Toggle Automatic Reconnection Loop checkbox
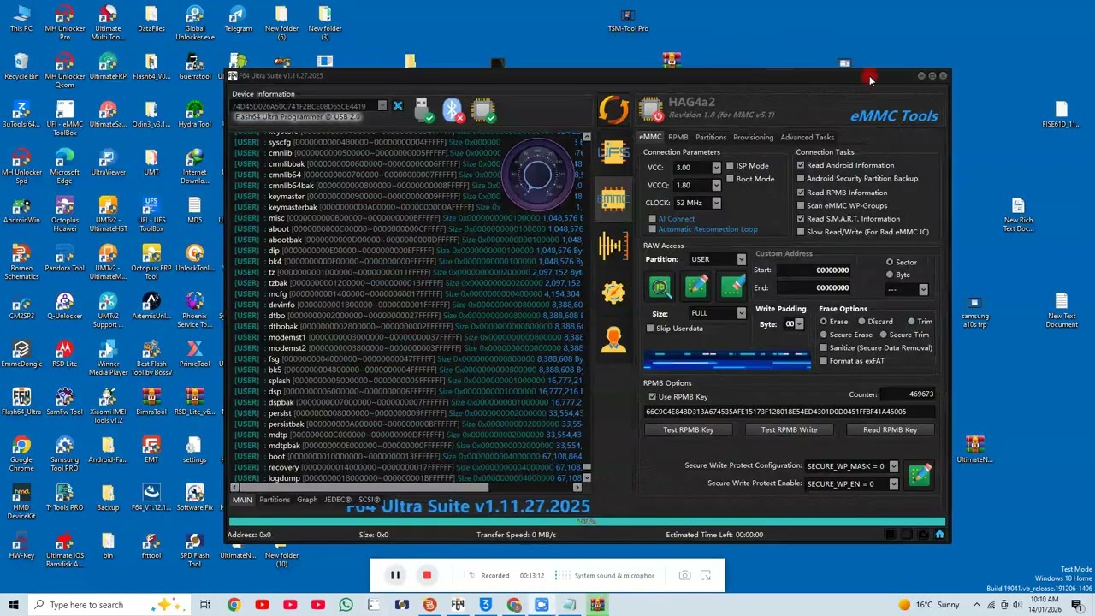The width and height of the screenshot is (1095, 616). pyautogui.click(x=653, y=229)
